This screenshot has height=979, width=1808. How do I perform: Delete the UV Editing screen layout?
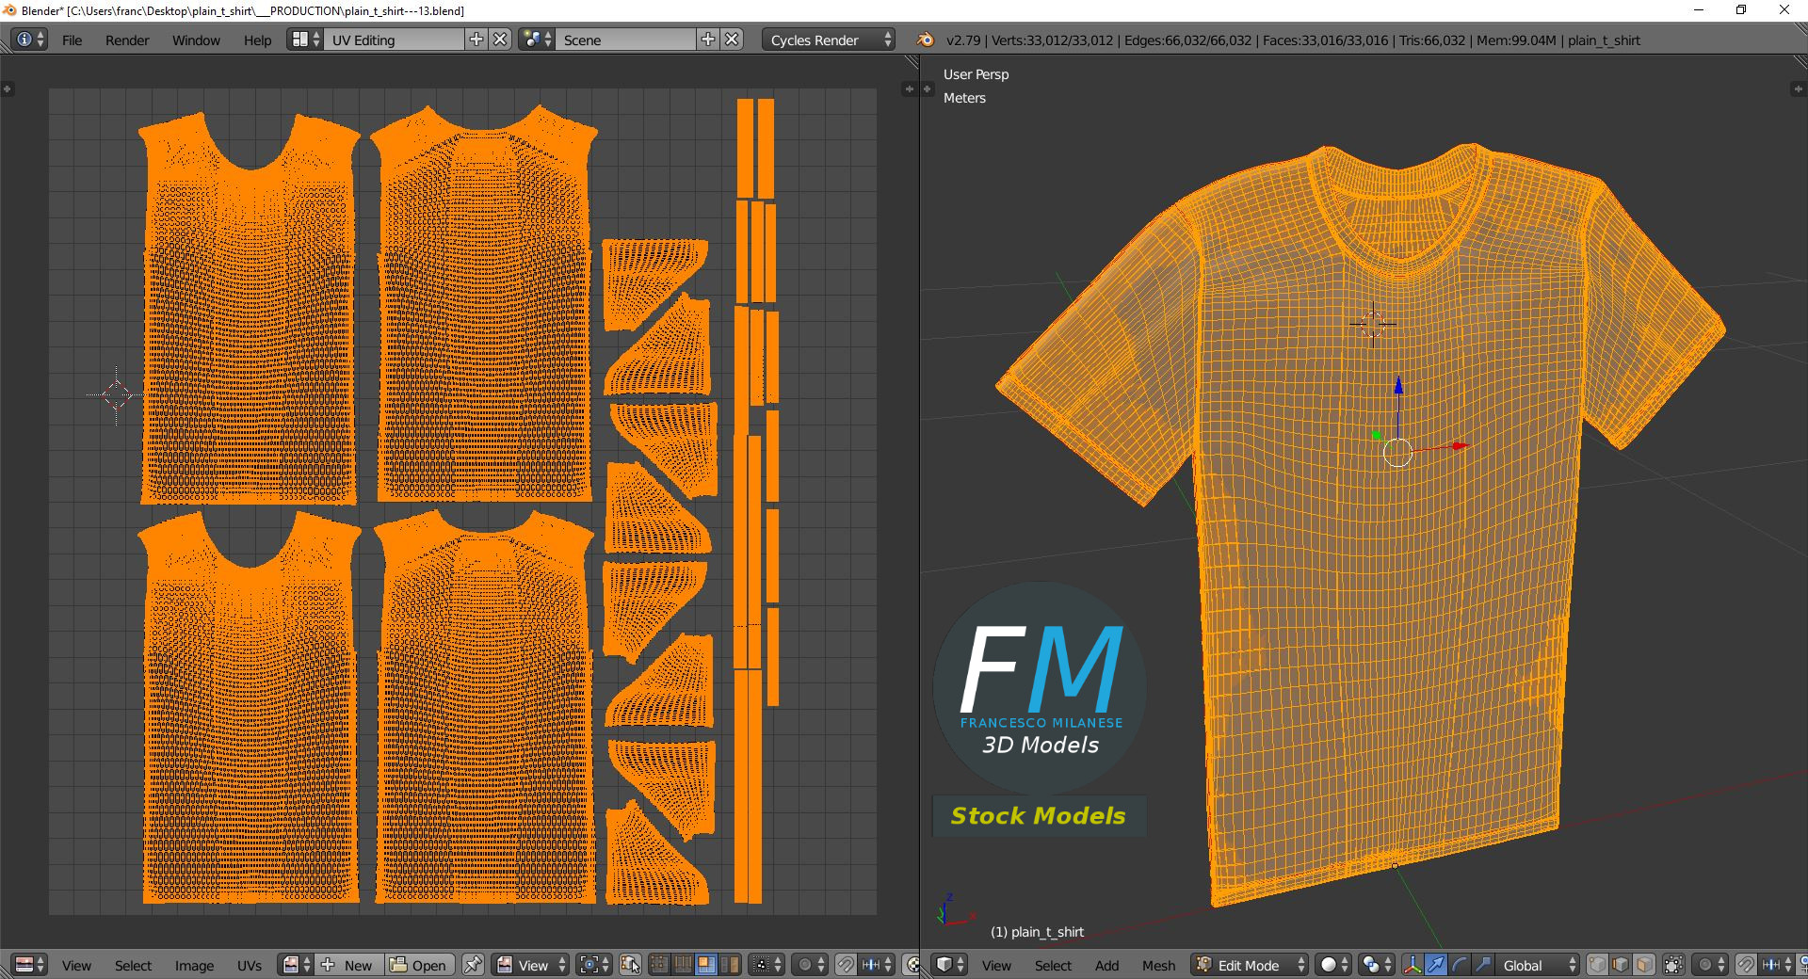pyautogui.click(x=501, y=40)
